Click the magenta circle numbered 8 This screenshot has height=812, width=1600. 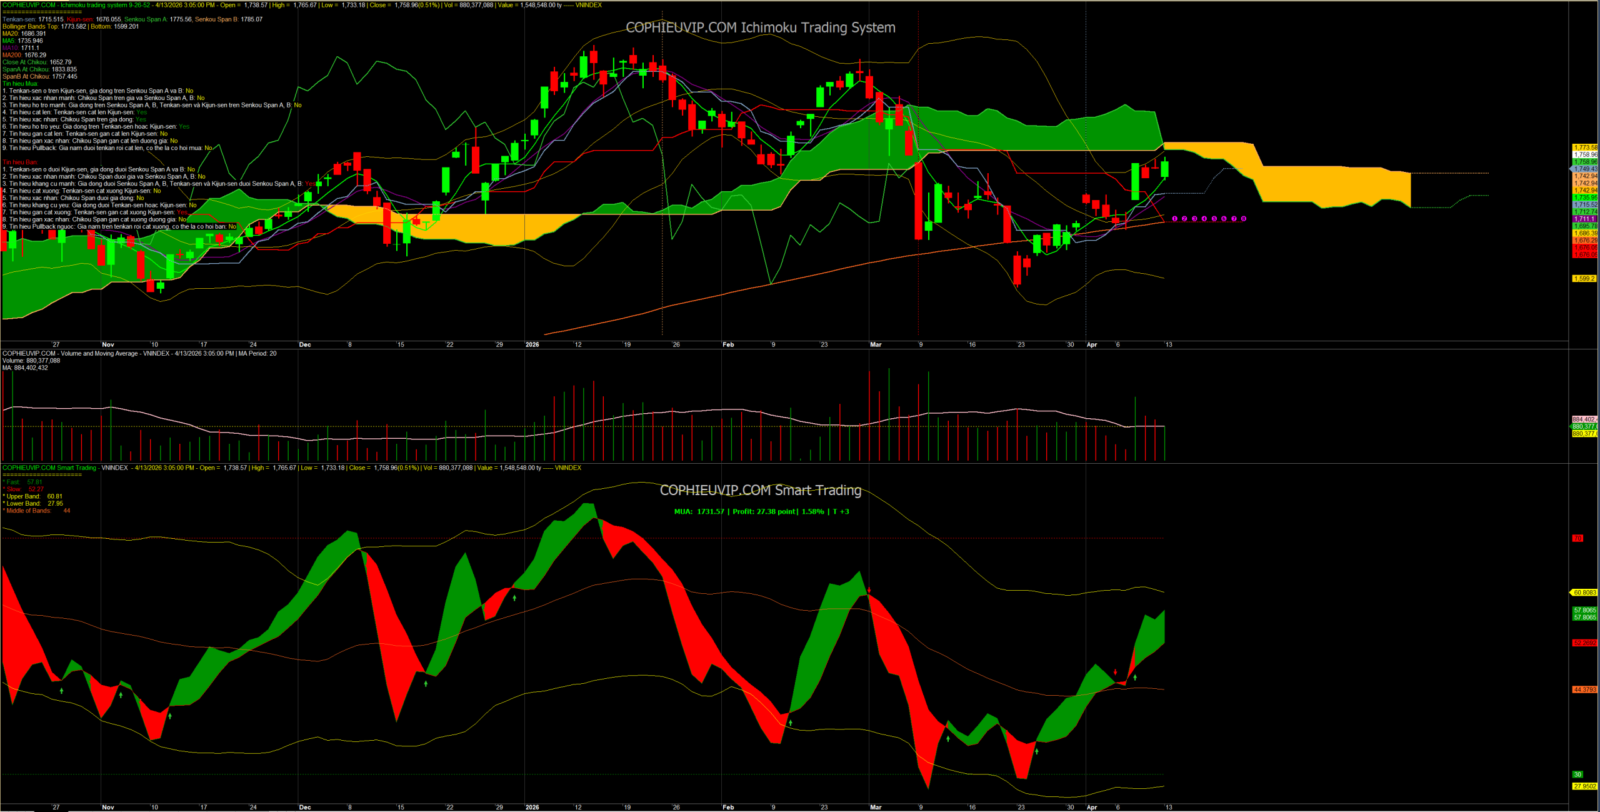click(x=1244, y=219)
